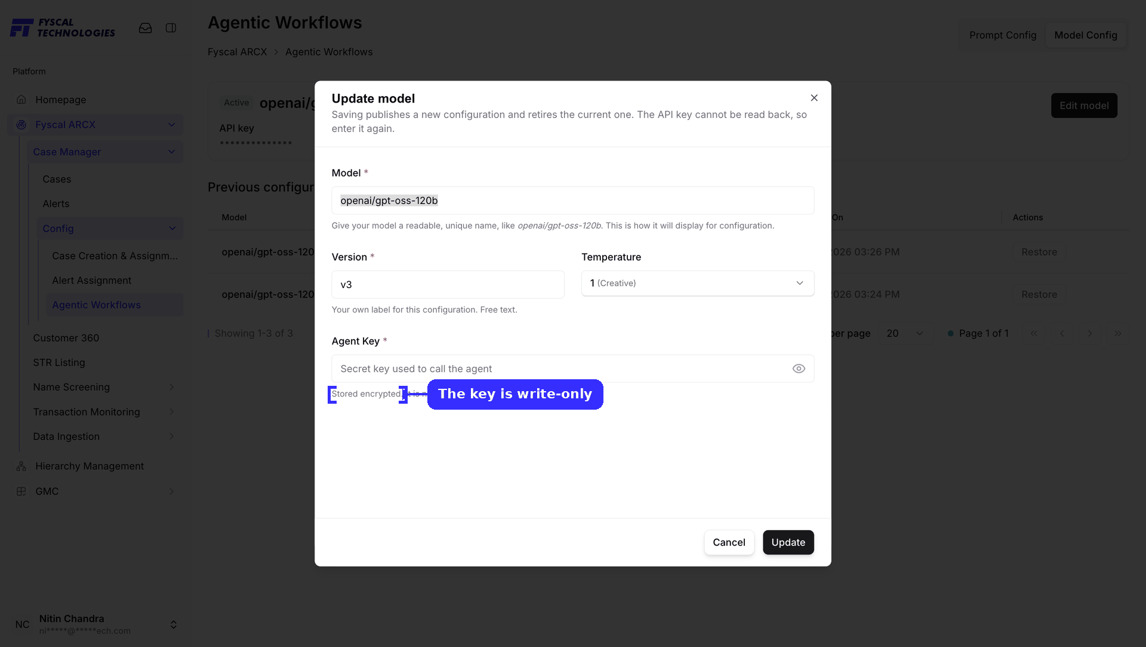Collapse the Case Manager section
1146x647 pixels.
172,152
